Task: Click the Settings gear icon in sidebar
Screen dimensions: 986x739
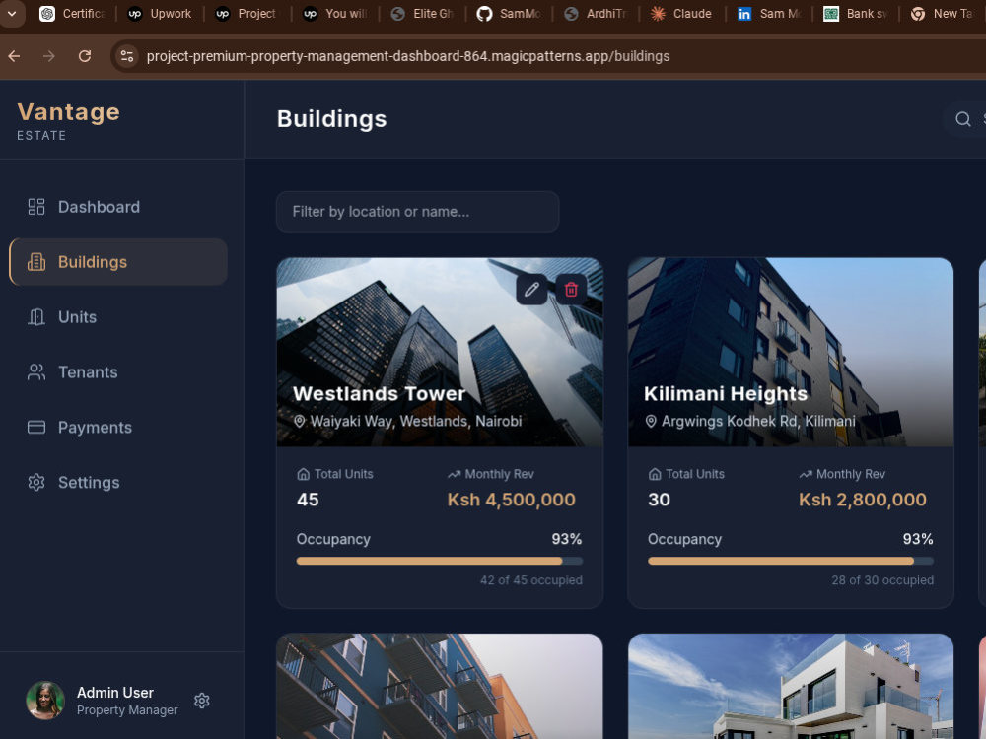Action: point(36,483)
